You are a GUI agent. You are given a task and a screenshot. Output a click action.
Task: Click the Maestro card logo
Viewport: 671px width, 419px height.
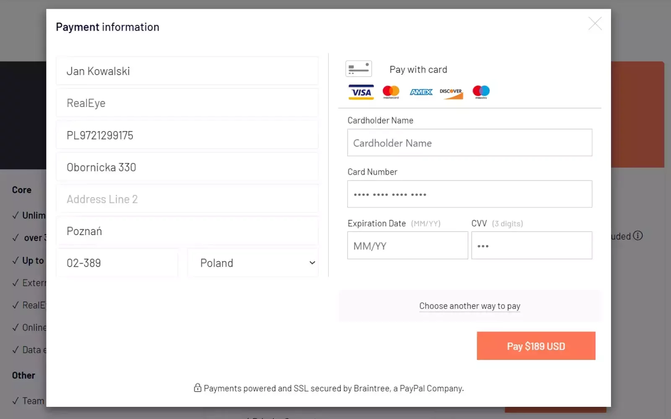481,92
